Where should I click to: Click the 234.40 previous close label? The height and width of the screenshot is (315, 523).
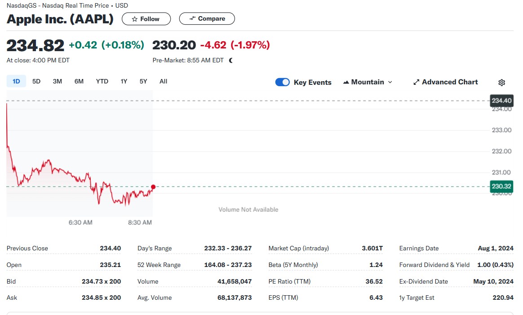tap(501, 101)
